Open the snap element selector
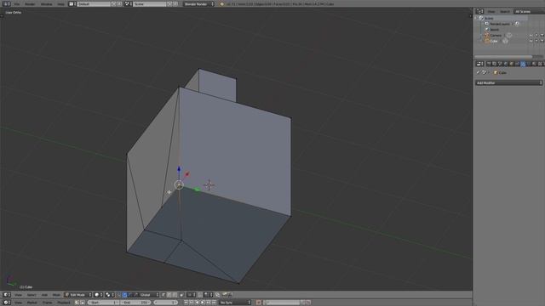 (x=208, y=295)
